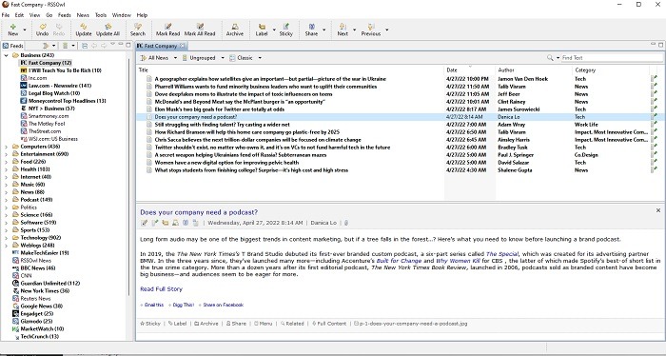Open the Share dropdown arrow in toolbar
Screen dimensions: 666x356
click(x=324, y=30)
